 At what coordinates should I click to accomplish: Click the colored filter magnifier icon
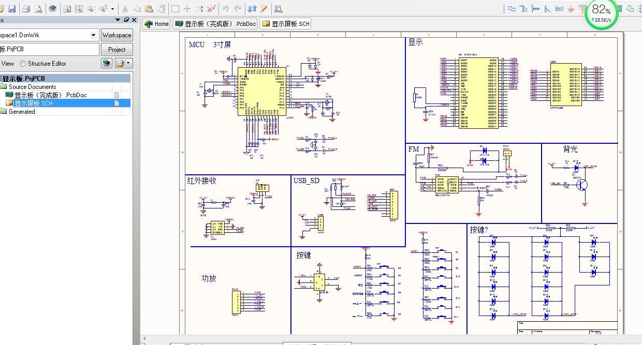click(104, 8)
